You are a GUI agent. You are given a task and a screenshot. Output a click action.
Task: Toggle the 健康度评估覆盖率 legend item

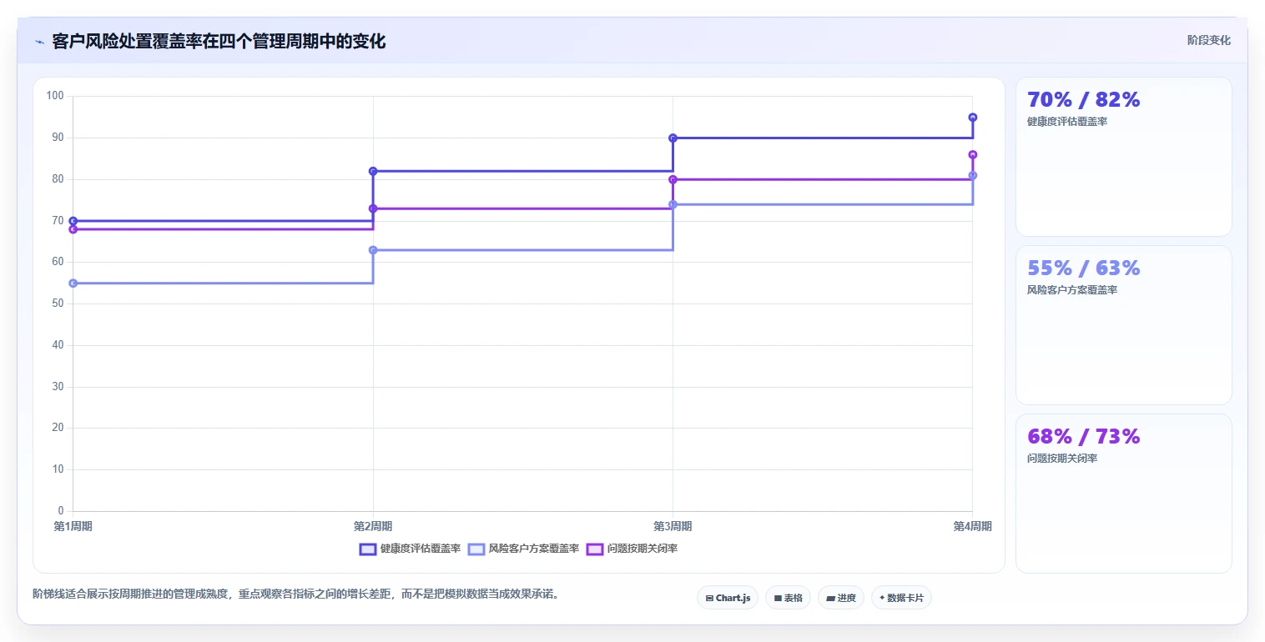(x=410, y=549)
